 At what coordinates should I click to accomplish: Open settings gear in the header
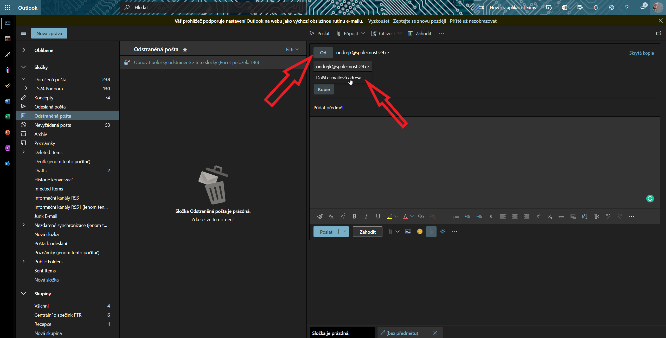[x=611, y=8]
